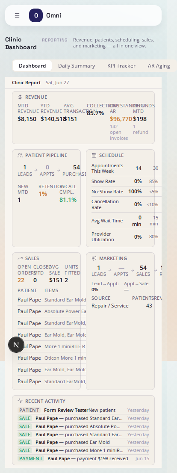Click the Omni logo badge
The height and width of the screenshot is (473, 177).
[x=36, y=15]
